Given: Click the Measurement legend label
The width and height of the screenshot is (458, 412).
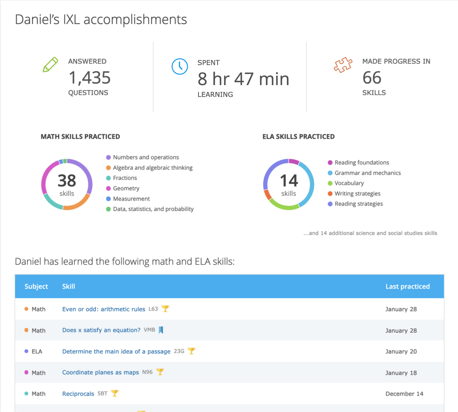Looking at the screenshot, I should (131, 199).
